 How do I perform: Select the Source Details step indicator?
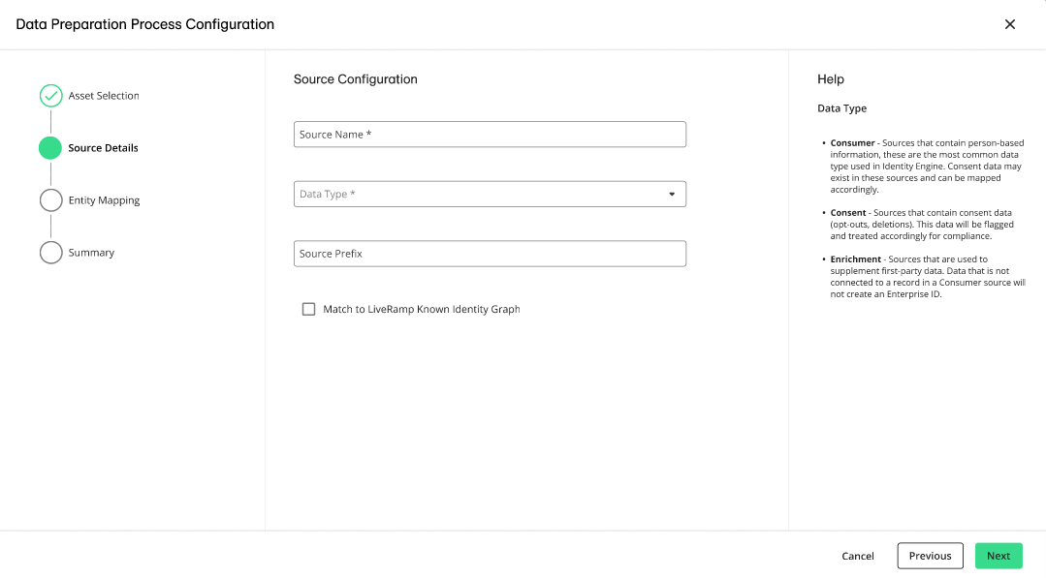(x=50, y=147)
